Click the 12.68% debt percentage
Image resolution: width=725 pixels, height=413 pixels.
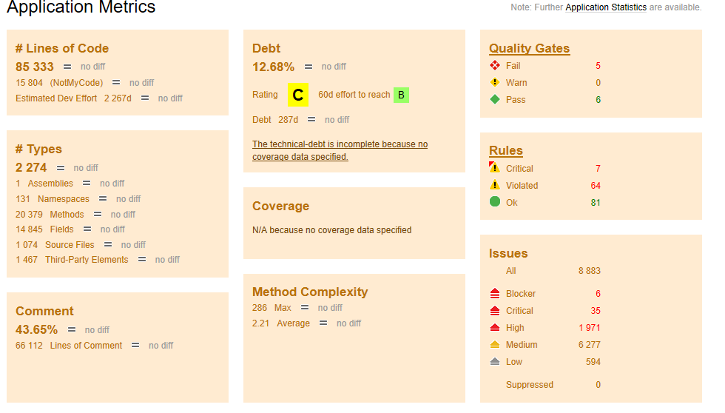273,67
